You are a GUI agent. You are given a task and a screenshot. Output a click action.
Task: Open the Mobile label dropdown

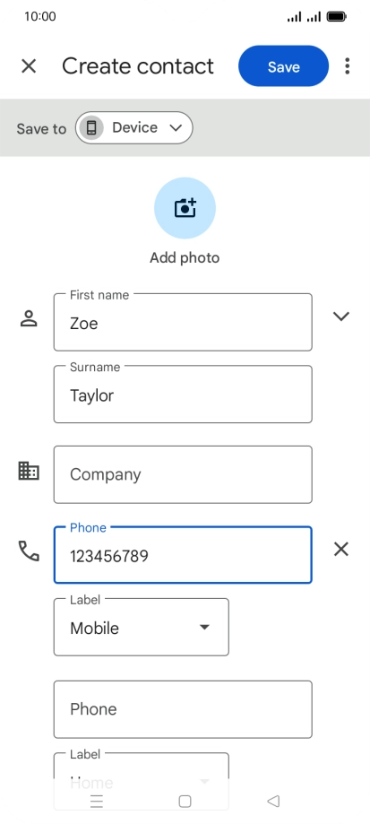click(x=142, y=628)
